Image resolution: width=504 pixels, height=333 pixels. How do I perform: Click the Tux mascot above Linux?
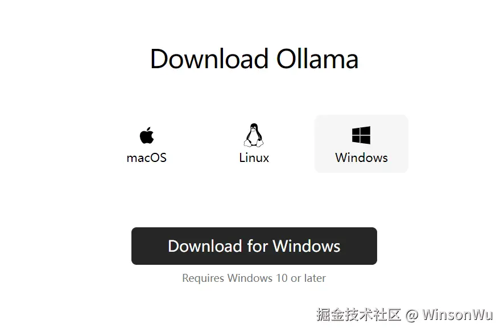point(254,135)
